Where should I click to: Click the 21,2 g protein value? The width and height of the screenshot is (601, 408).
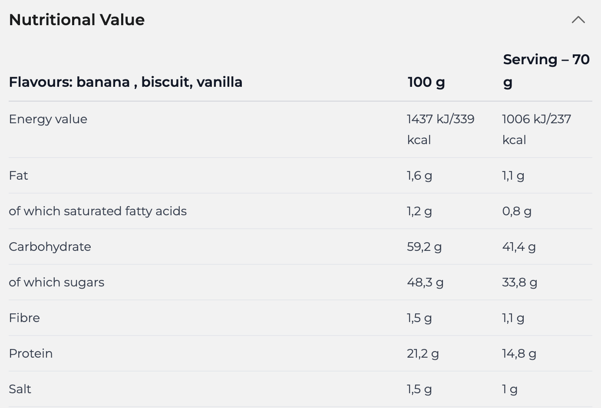pos(423,353)
